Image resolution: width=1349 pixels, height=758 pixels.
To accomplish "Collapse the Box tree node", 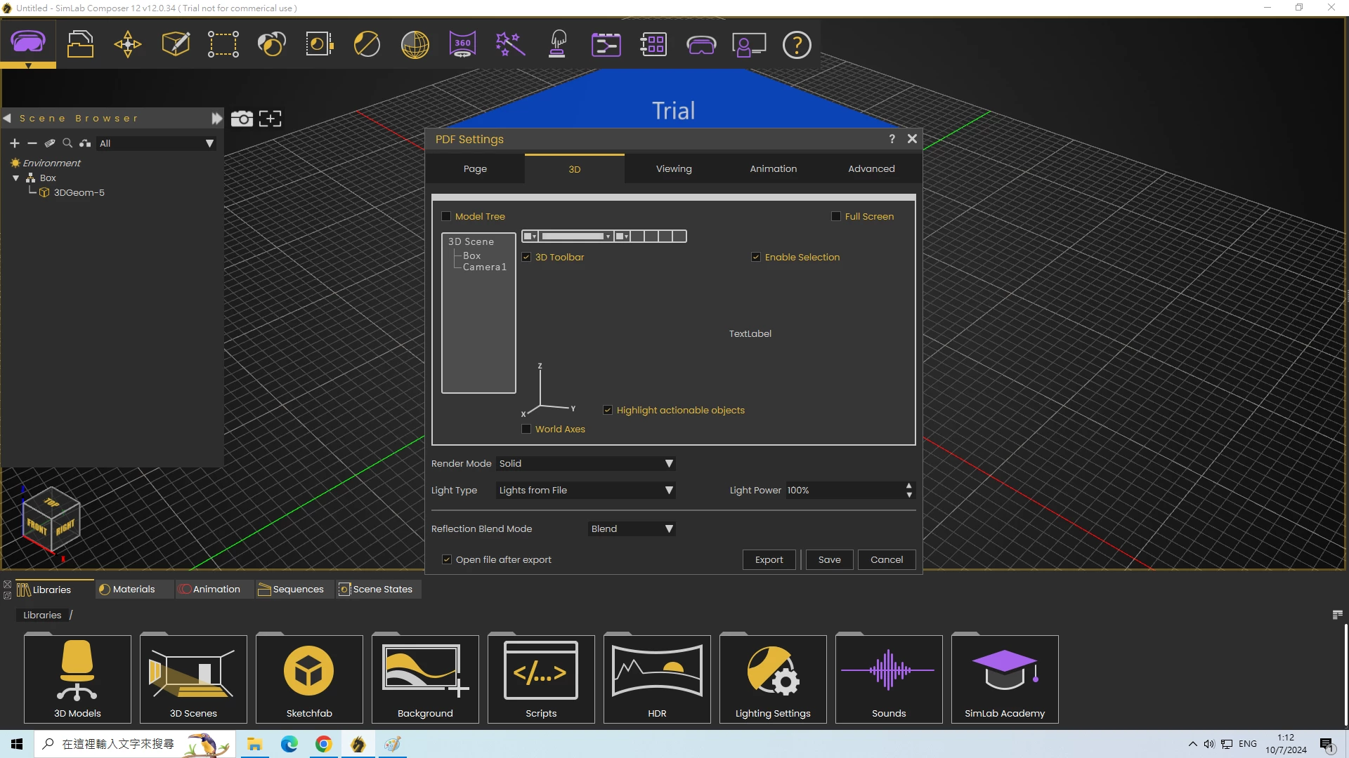I will [x=15, y=178].
